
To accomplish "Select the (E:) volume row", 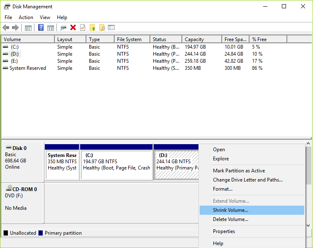I will pyautogui.click(x=15, y=61).
